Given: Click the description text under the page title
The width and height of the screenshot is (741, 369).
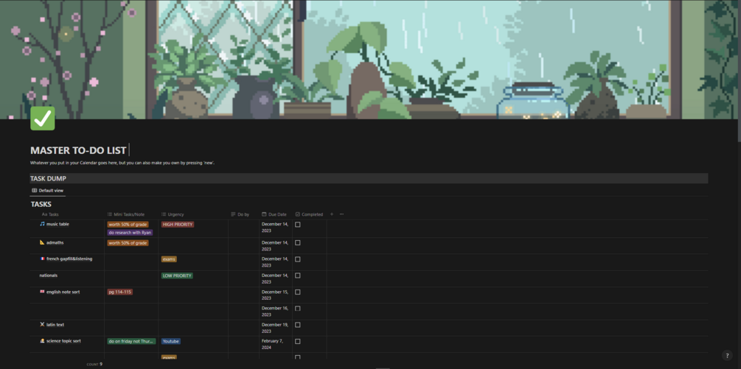Looking at the screenshot, I should click(122, 163).
